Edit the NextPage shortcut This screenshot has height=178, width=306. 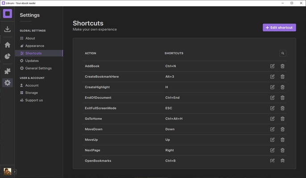(x=272, y=150)
